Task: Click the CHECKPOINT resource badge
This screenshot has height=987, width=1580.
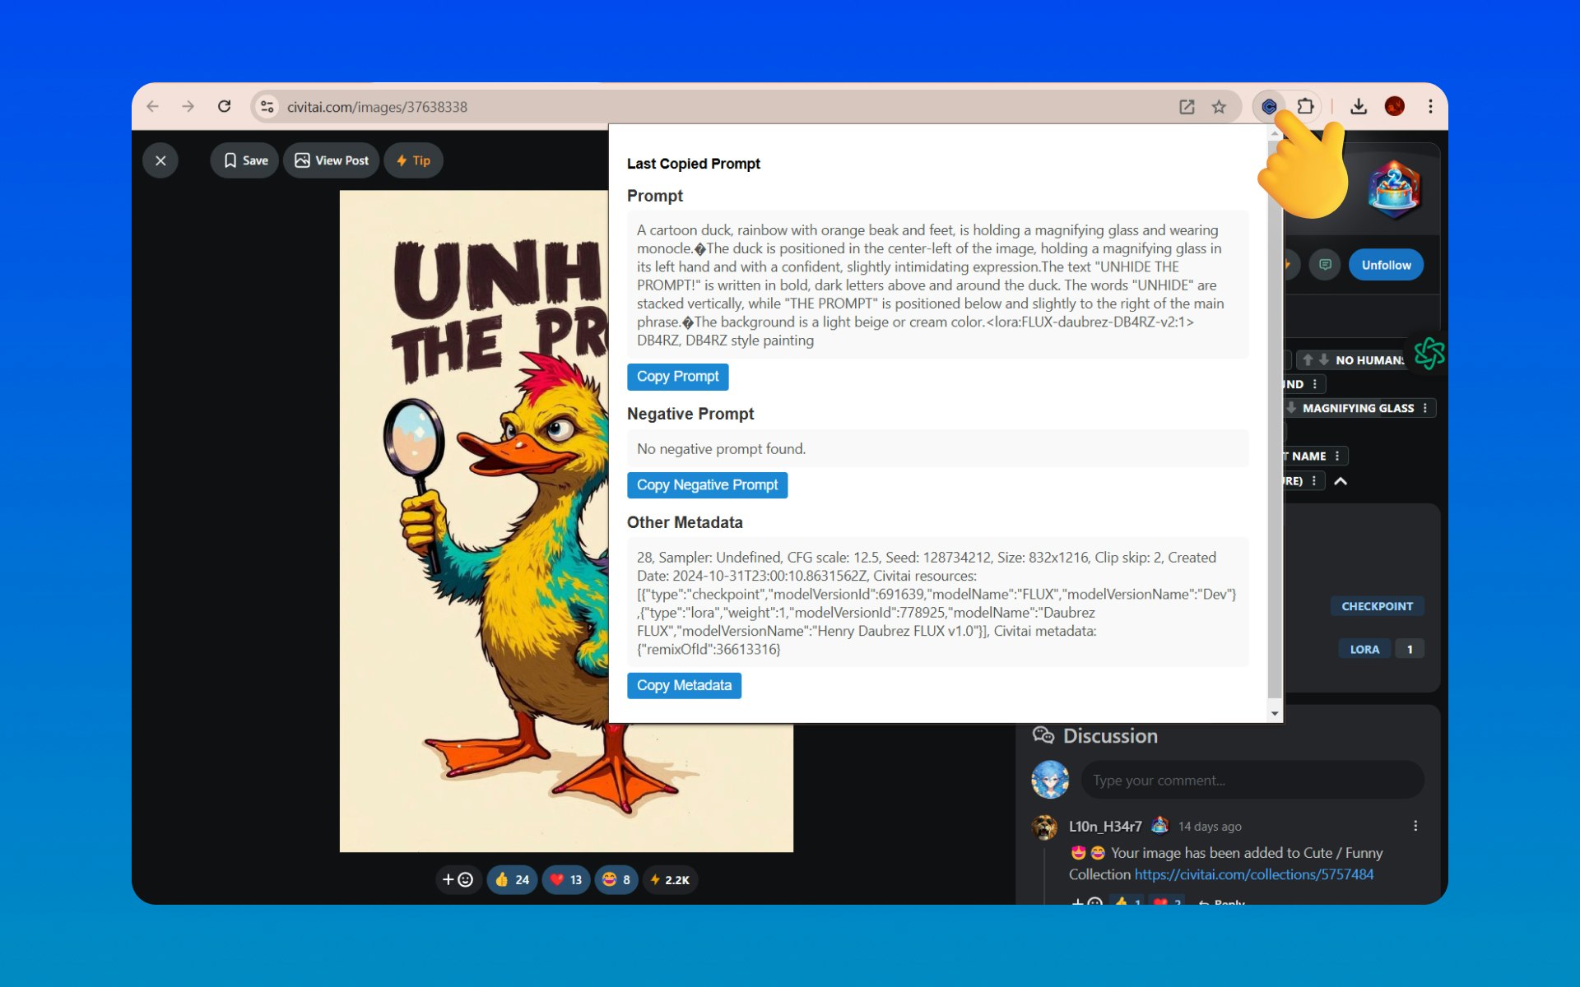Action: [x=1377, y=606]
